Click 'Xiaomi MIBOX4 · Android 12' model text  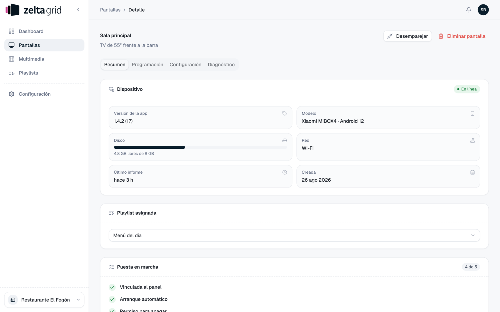(x=333, y=121)
